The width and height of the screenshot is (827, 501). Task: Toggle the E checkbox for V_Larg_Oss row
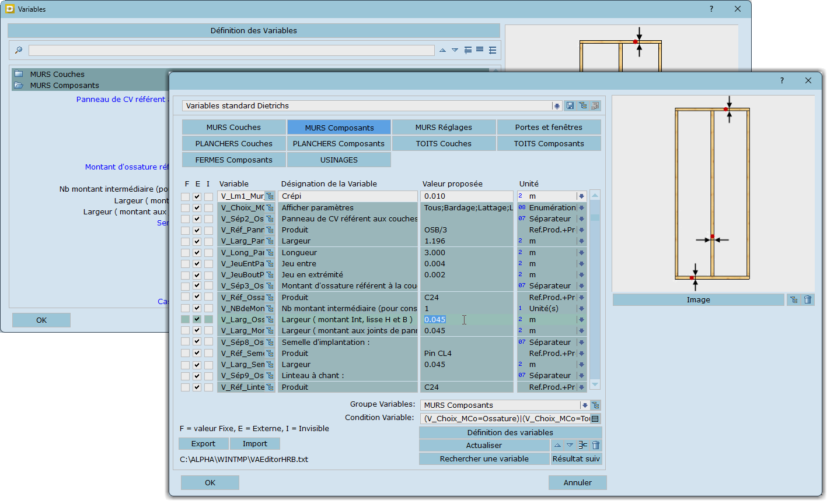tap(197, 319)
